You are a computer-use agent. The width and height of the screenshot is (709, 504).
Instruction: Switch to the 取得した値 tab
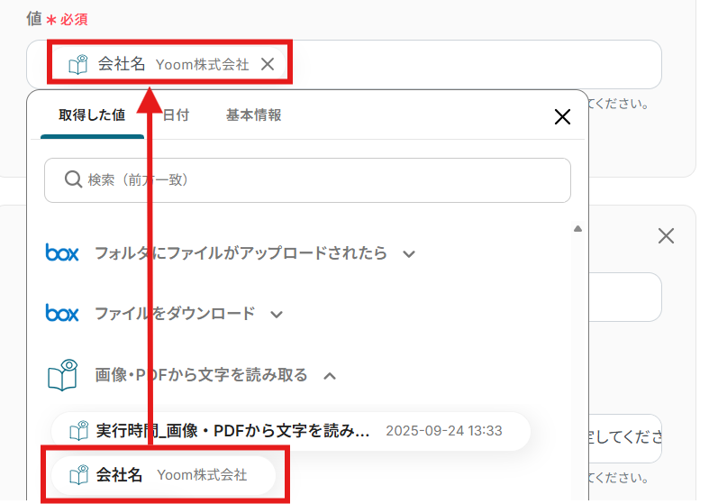coord(92,115)
